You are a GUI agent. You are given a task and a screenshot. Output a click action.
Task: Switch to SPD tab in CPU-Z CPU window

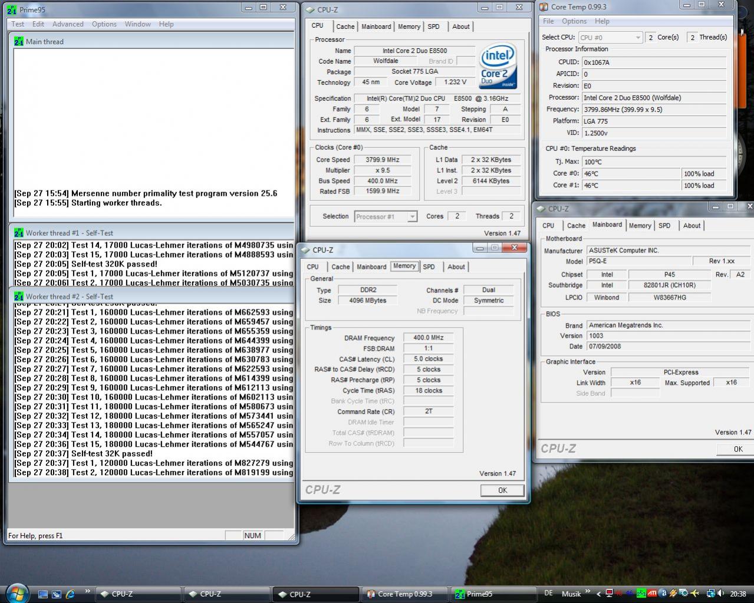tap(433, 27)
